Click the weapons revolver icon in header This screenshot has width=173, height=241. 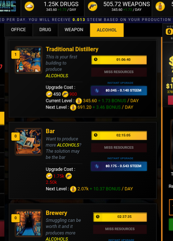coord(93,7)
